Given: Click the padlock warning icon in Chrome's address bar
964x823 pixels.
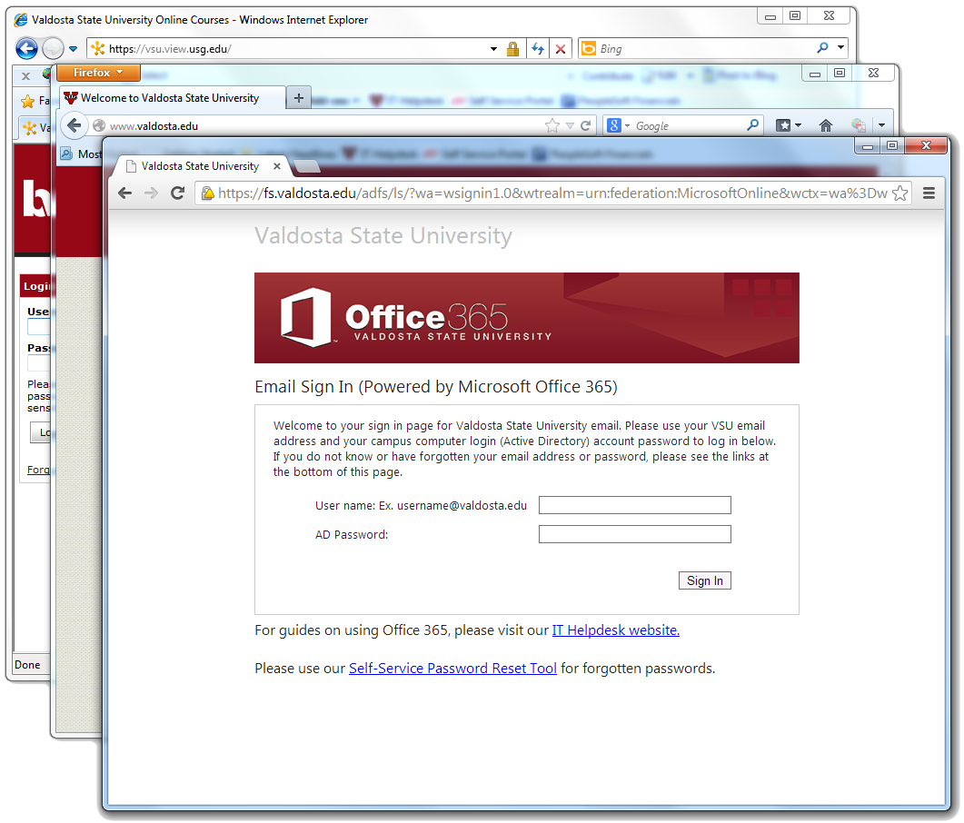Looking at the screenshot, I should coord(208,193).
